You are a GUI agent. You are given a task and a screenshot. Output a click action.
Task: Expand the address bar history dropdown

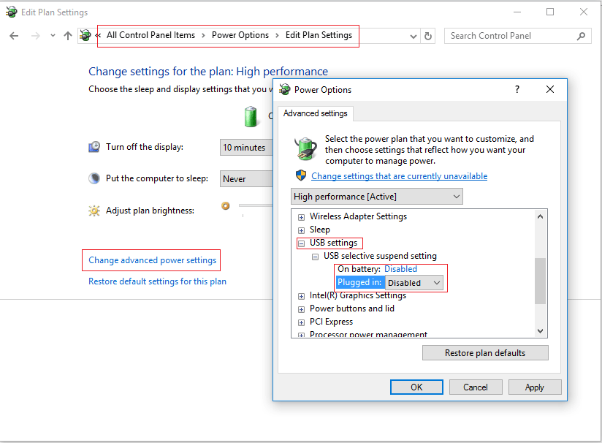(414, 36)
